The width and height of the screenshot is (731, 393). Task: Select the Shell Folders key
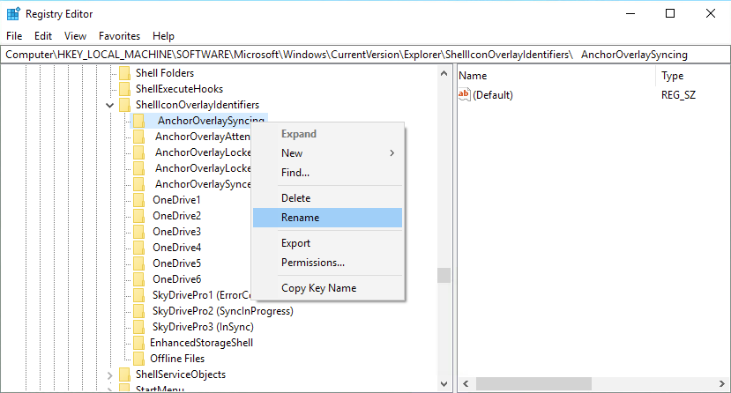165,73
